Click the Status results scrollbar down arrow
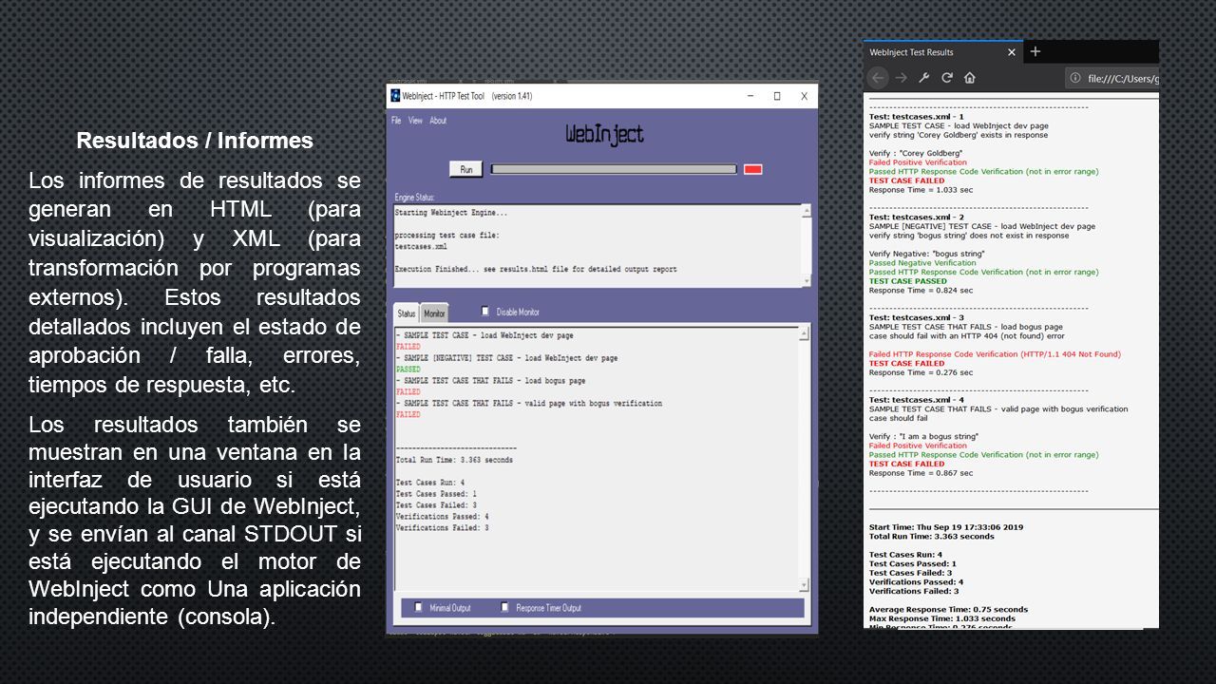This screenshot has width=1216, height=684. [805, 585]
